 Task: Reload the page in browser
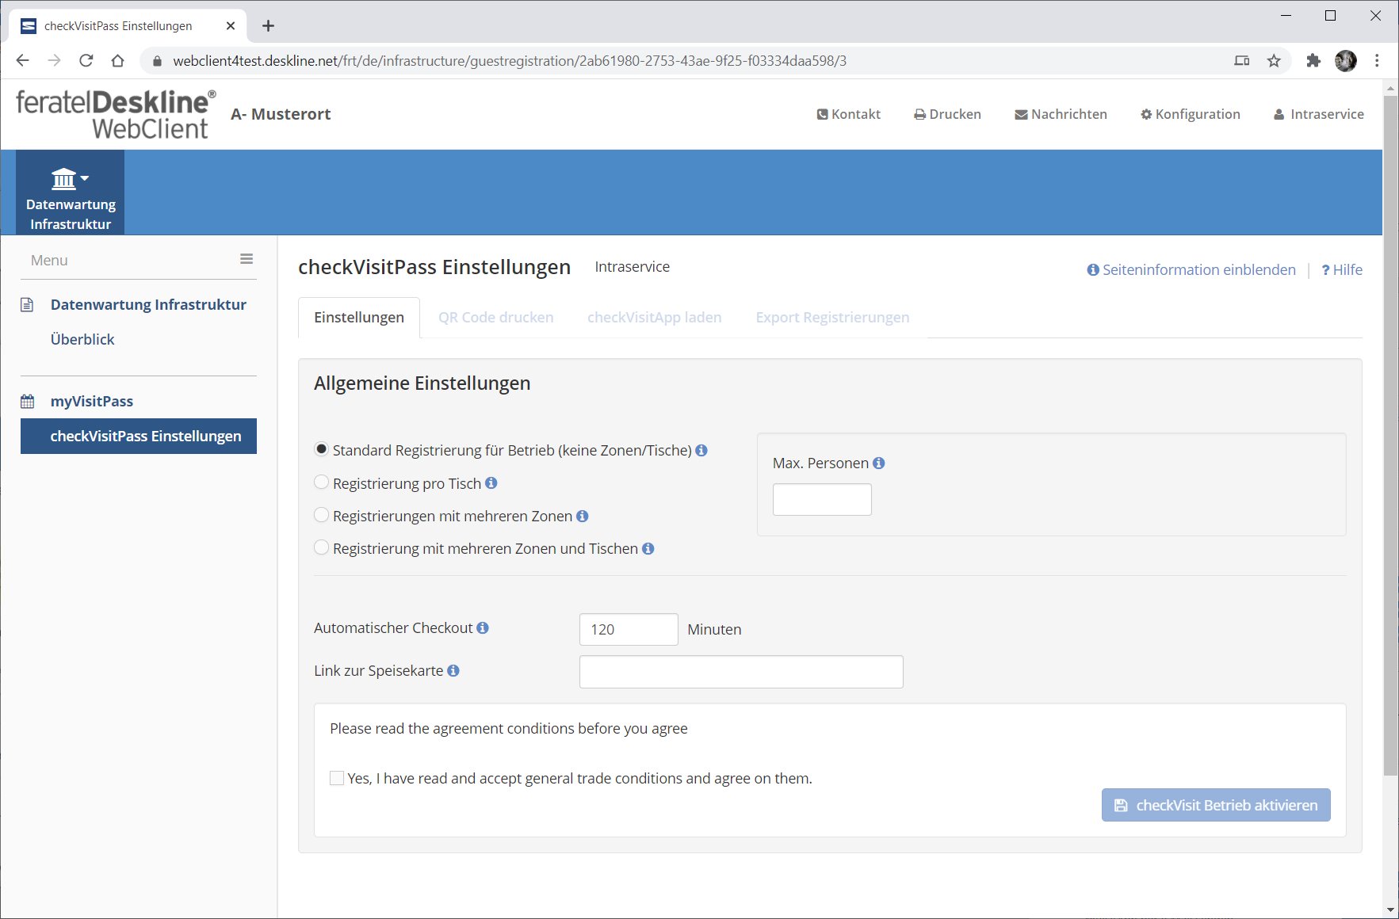[x=86, y=61]
